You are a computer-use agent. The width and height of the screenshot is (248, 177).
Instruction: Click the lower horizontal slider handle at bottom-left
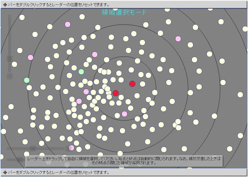point(20,160)
